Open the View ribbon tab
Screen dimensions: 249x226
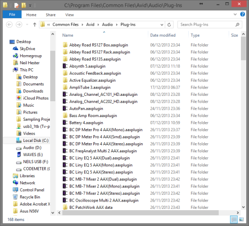point(70,15)
